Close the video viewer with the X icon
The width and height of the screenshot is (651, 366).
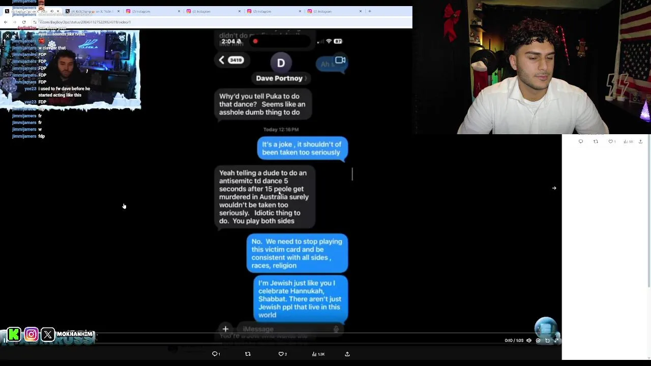point(8,36)
